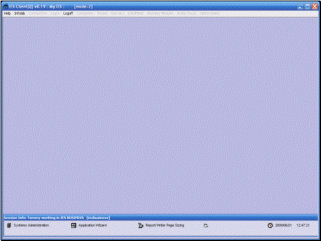Launch the Application Wizard shortcut label
Screen dimensions: 321x241
93,225
